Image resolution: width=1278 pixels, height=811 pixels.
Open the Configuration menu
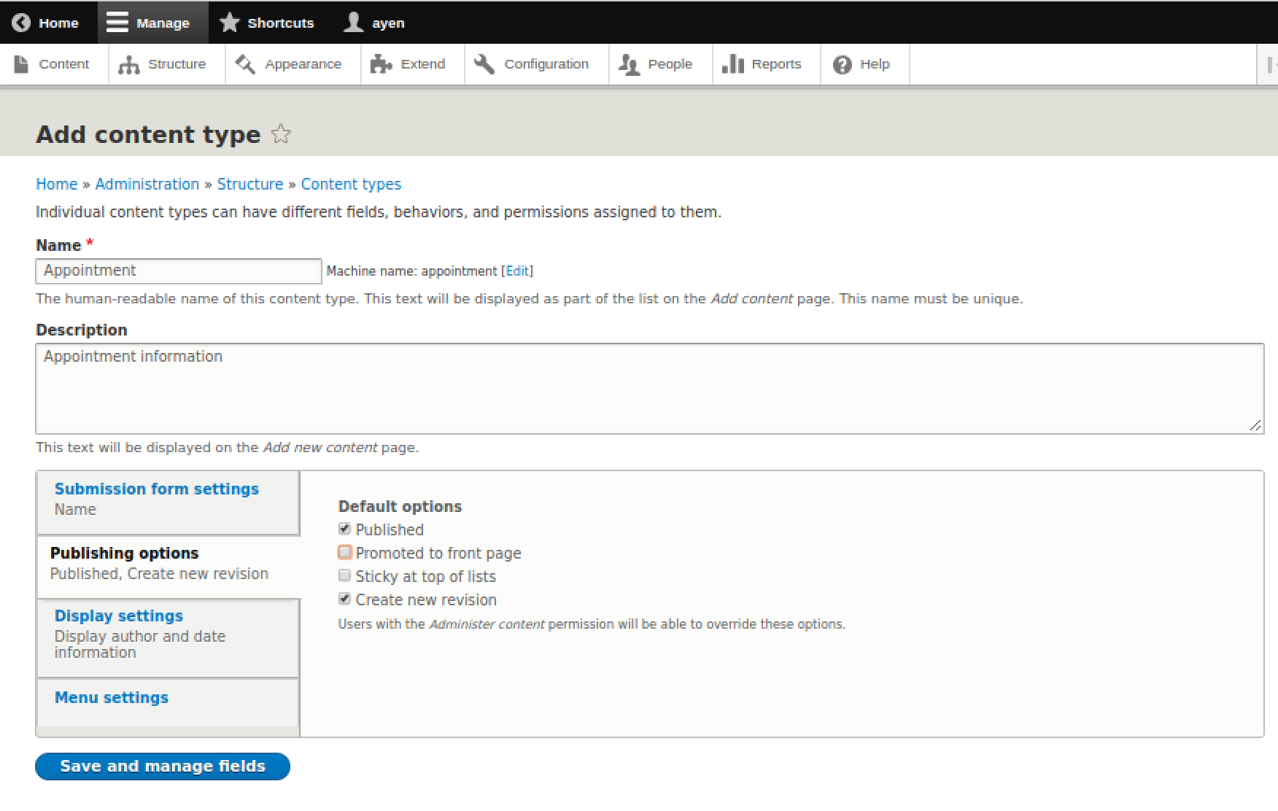point(537,64)
